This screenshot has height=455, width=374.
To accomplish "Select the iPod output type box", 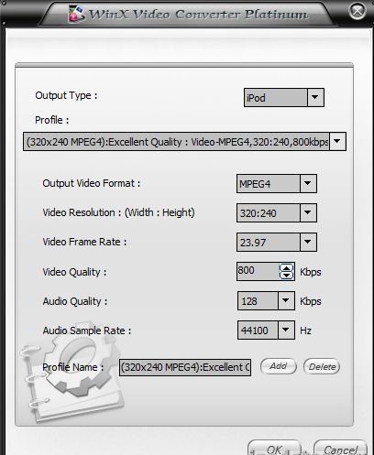I will [x=276, y=98].
